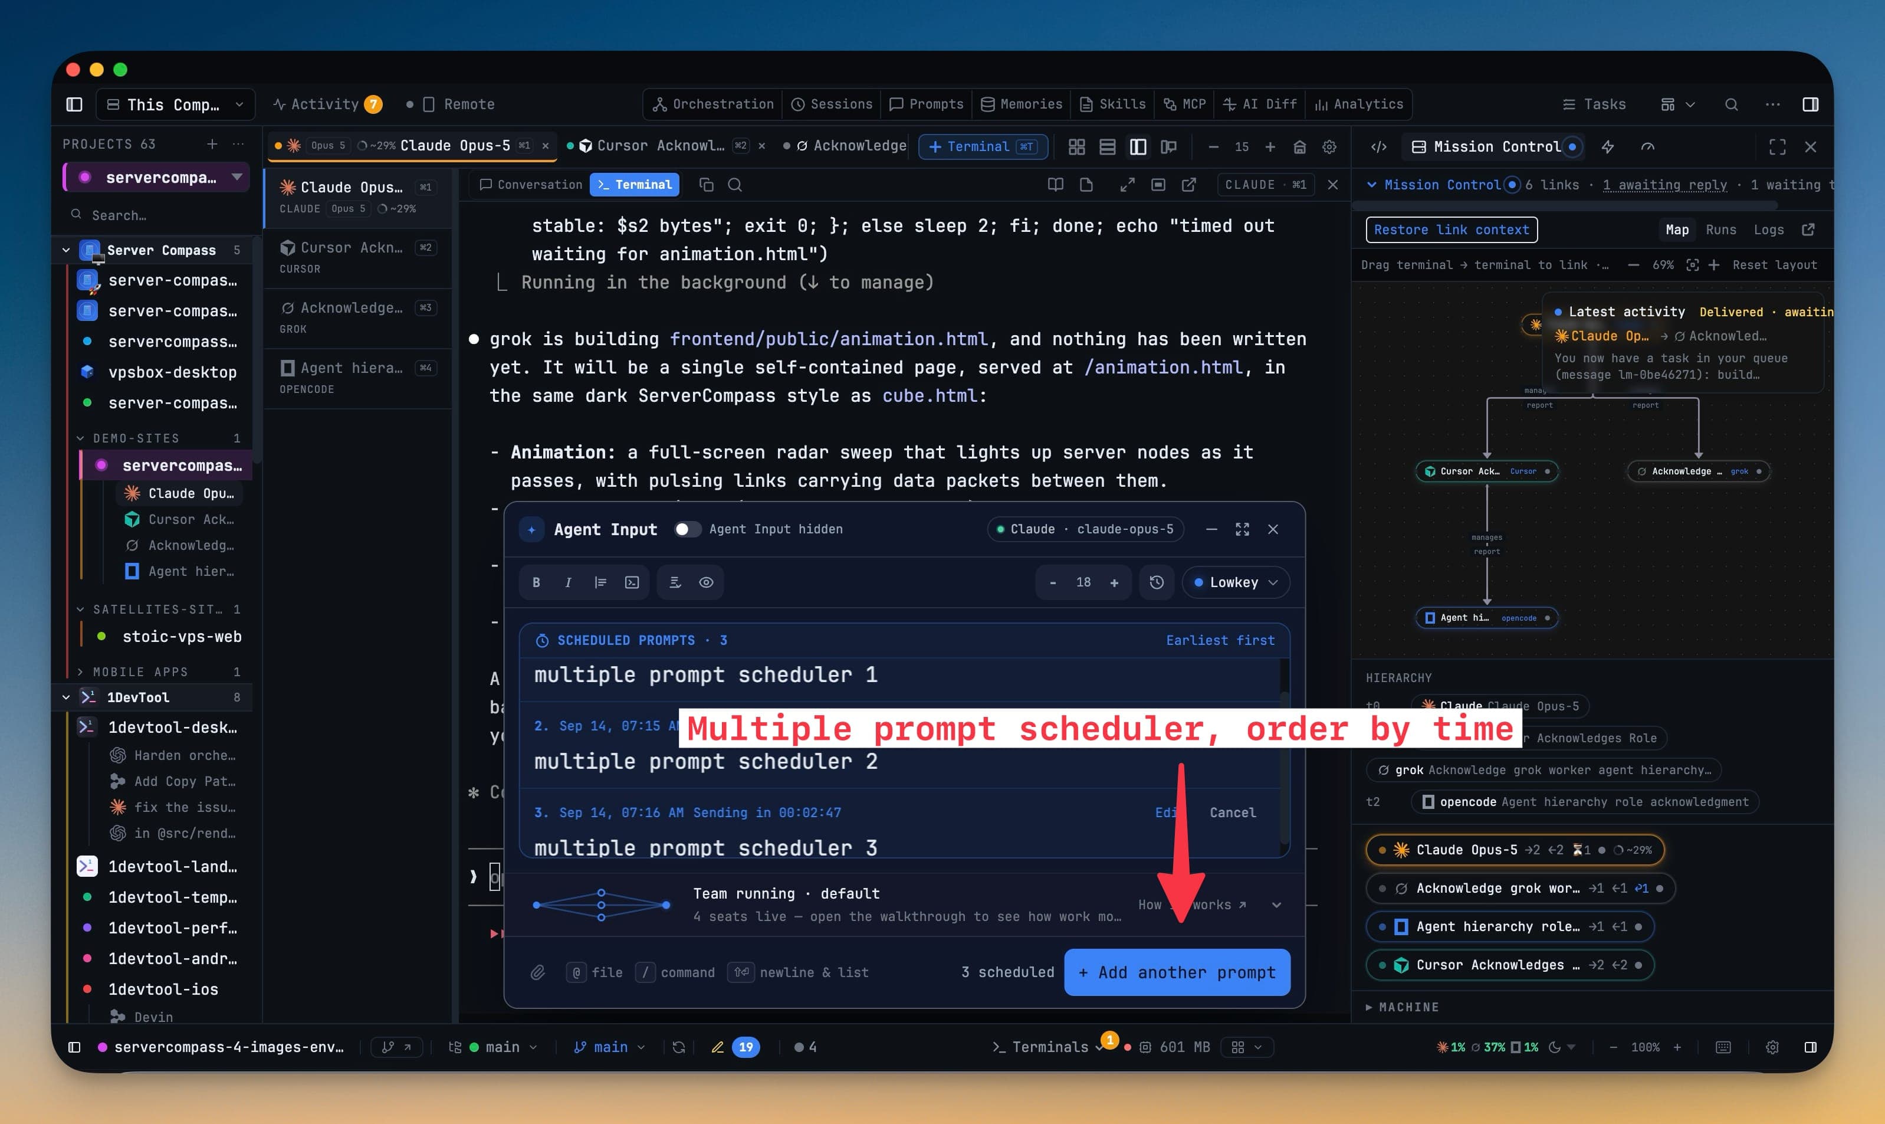Switch Mission Control to Logs tab

[x=1768, y=230]
